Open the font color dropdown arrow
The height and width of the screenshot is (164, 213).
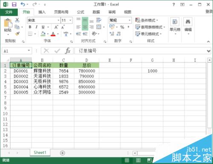pyautogui.click(x=58, y=34)
